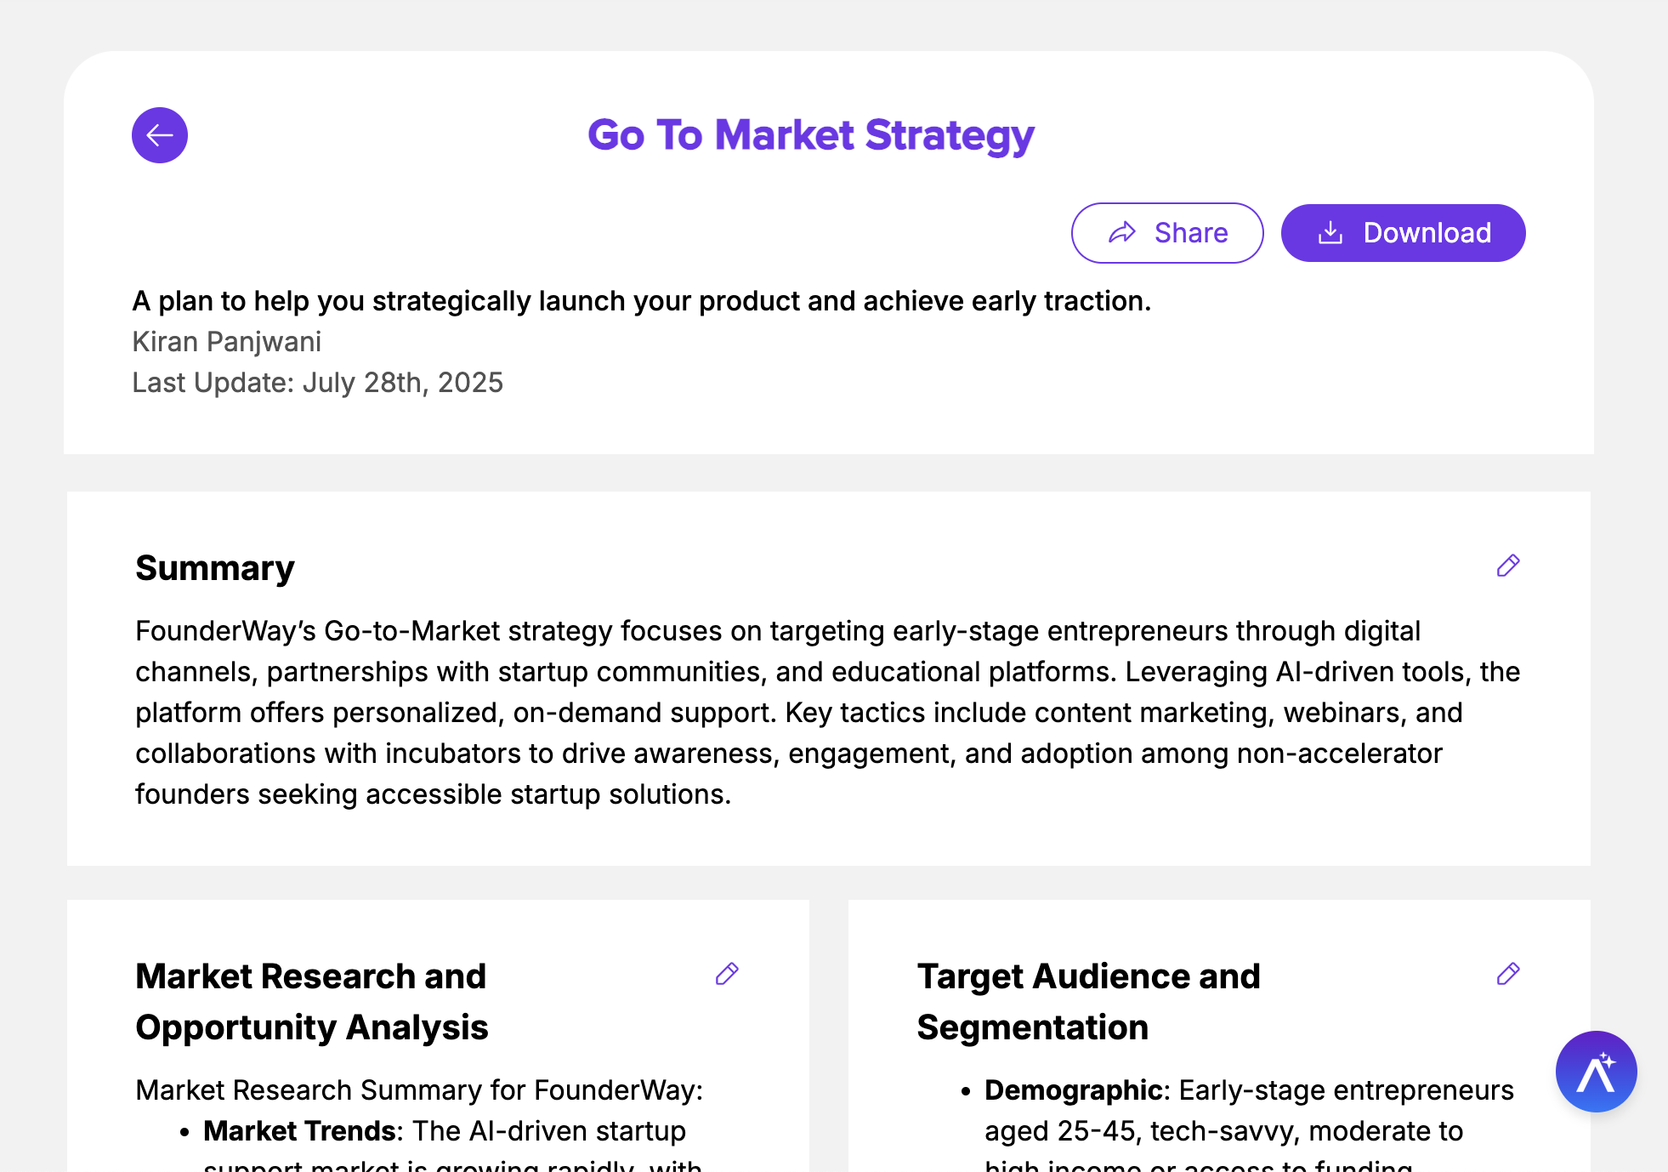Edit the Market Research and Opportunity Analysis section

(727, 974)
